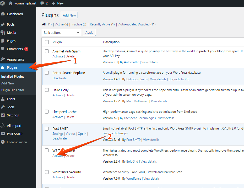Check the Hello Dolly checkbox
Image resolution: width=244 pixels, height=188 pixels.
(x=47, y=90)
